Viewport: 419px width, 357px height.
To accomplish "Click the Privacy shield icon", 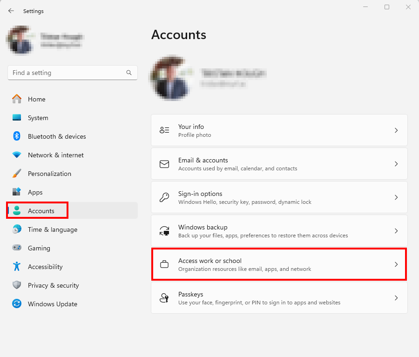I will click(x=17, y=285).
